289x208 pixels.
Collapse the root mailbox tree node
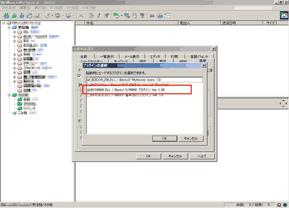coord(4,23)
